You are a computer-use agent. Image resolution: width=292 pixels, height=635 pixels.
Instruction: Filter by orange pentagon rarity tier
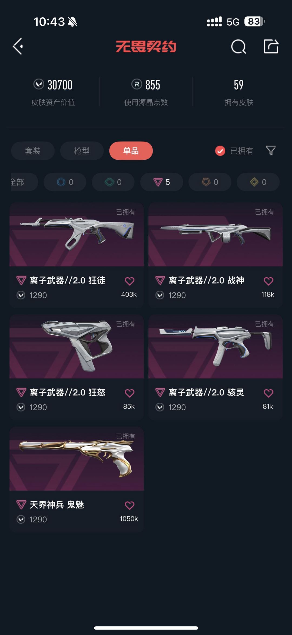point(210,182)
